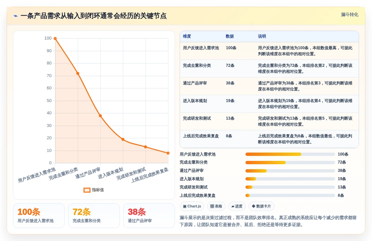Click the 说明 column header
This screenshot has width=372, height=241.
point(262,36)
